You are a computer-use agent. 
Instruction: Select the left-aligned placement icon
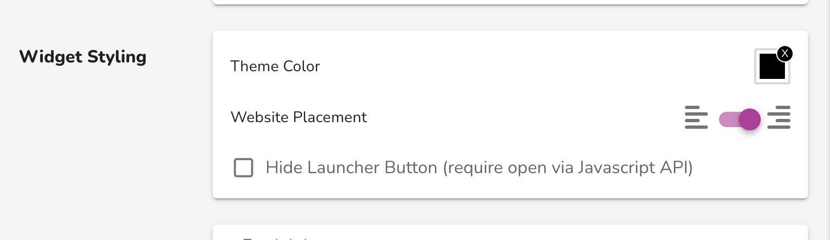696,117
